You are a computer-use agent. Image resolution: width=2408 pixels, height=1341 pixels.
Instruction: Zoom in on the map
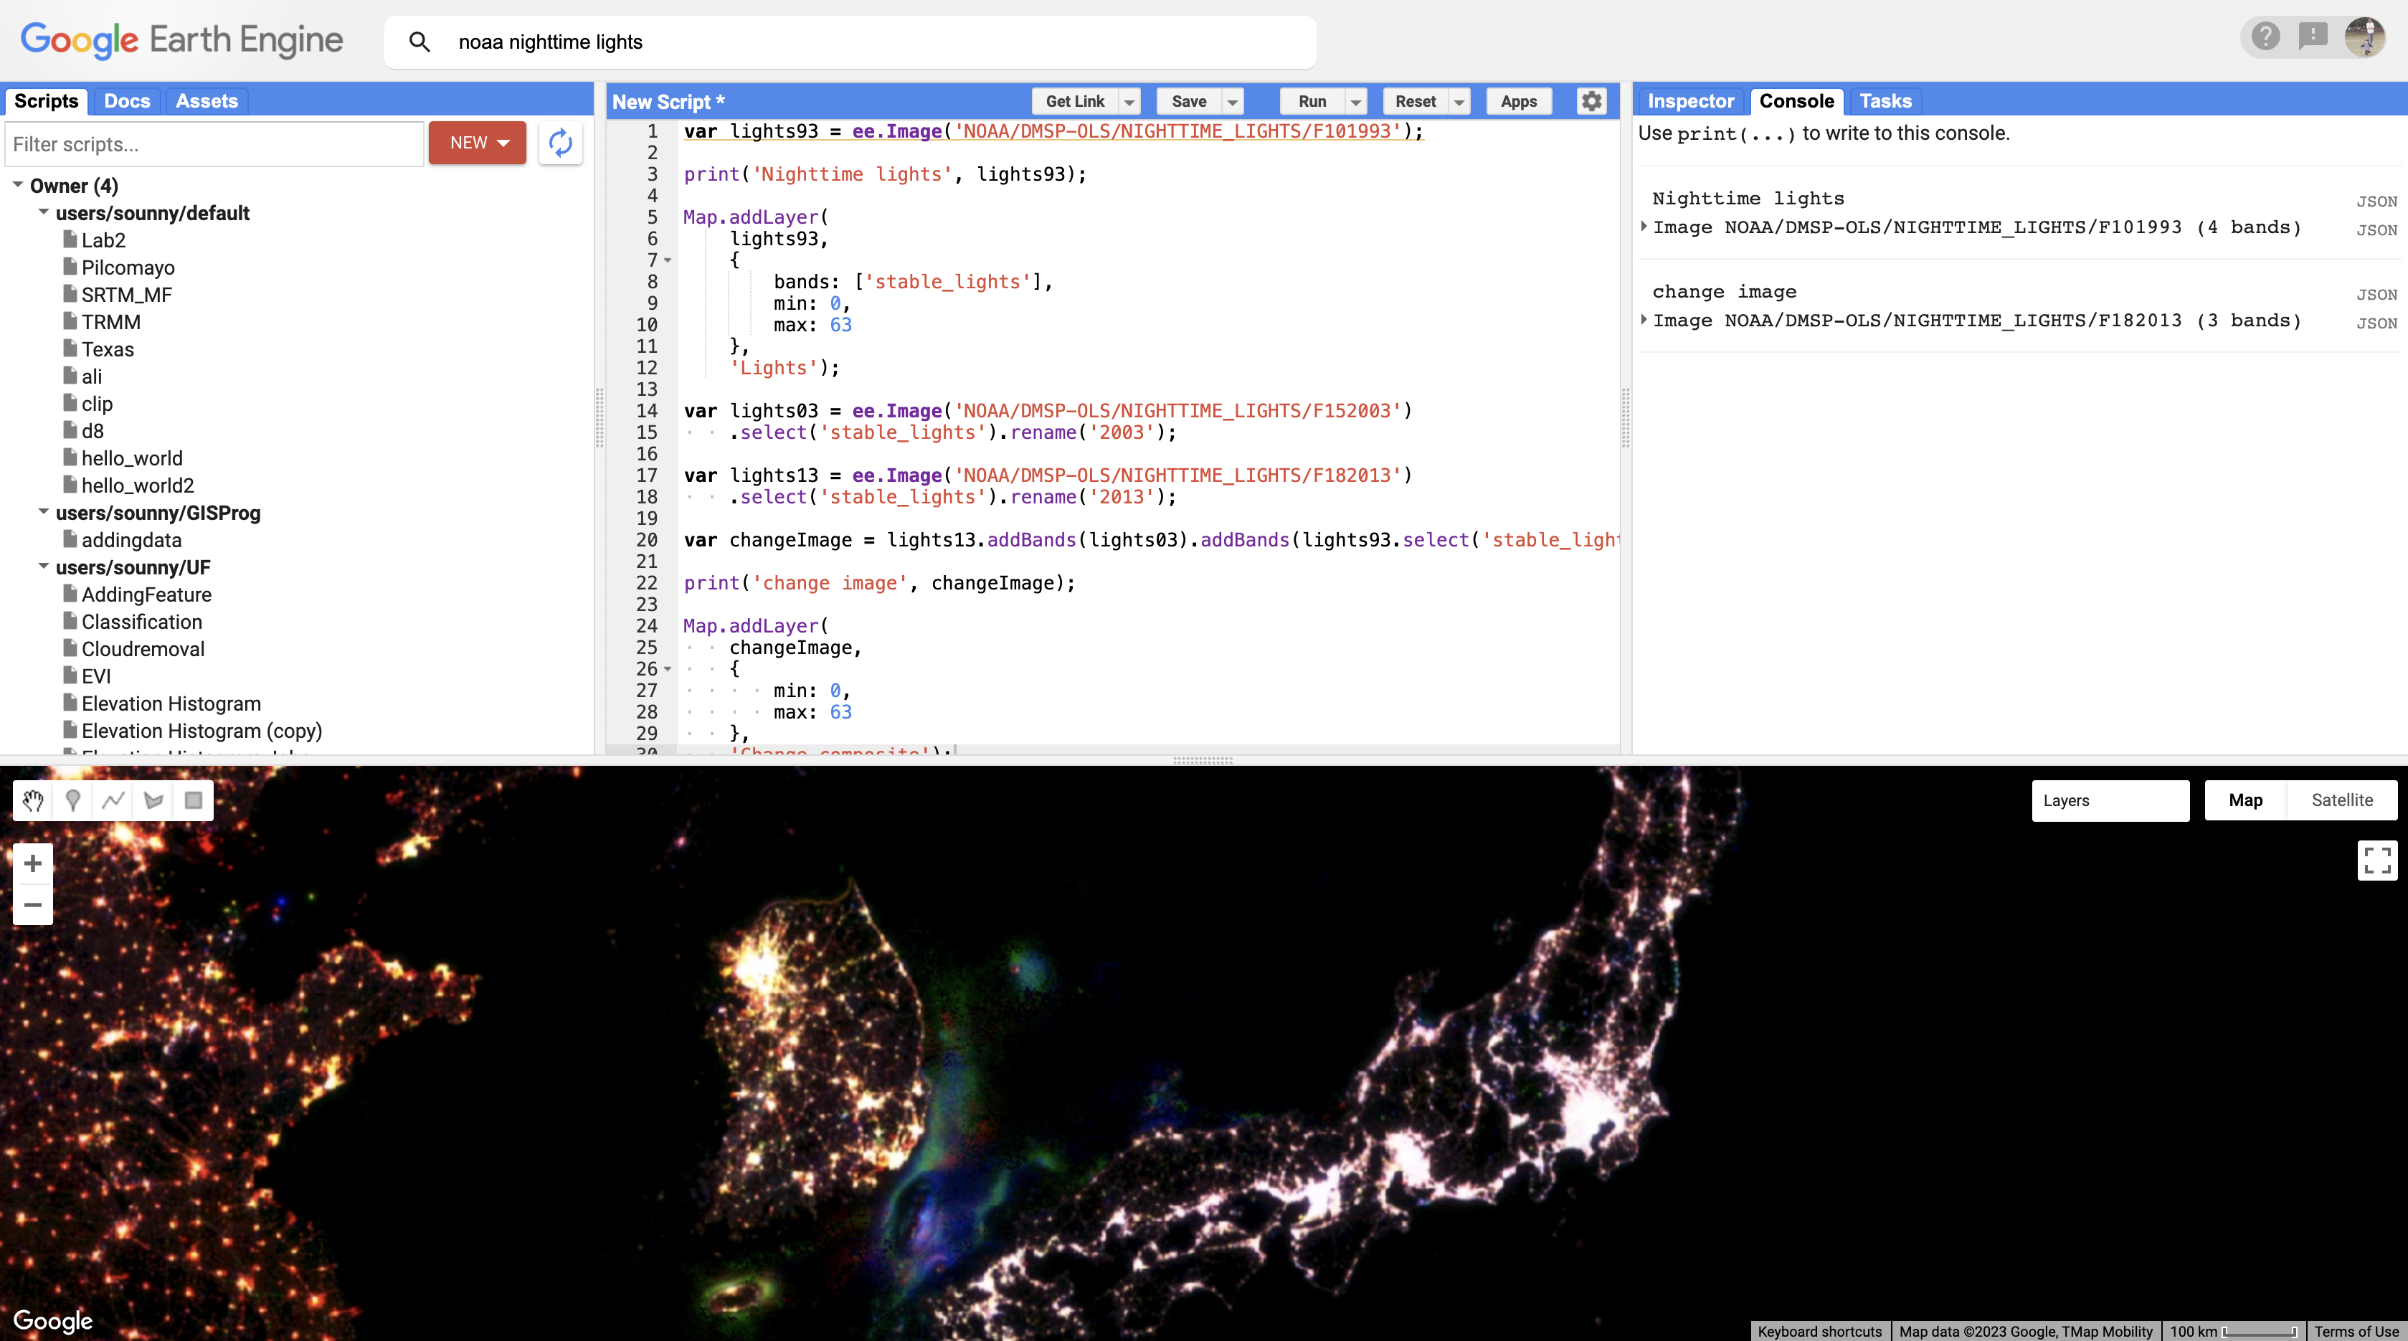tap(33, 863)
